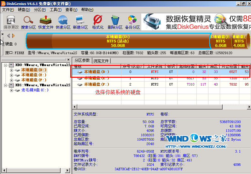Image resolution: width=251 pixels, height=174 pixels.
Task: Click the 搜索分区 search partition icon
Action: click(29, 22)
